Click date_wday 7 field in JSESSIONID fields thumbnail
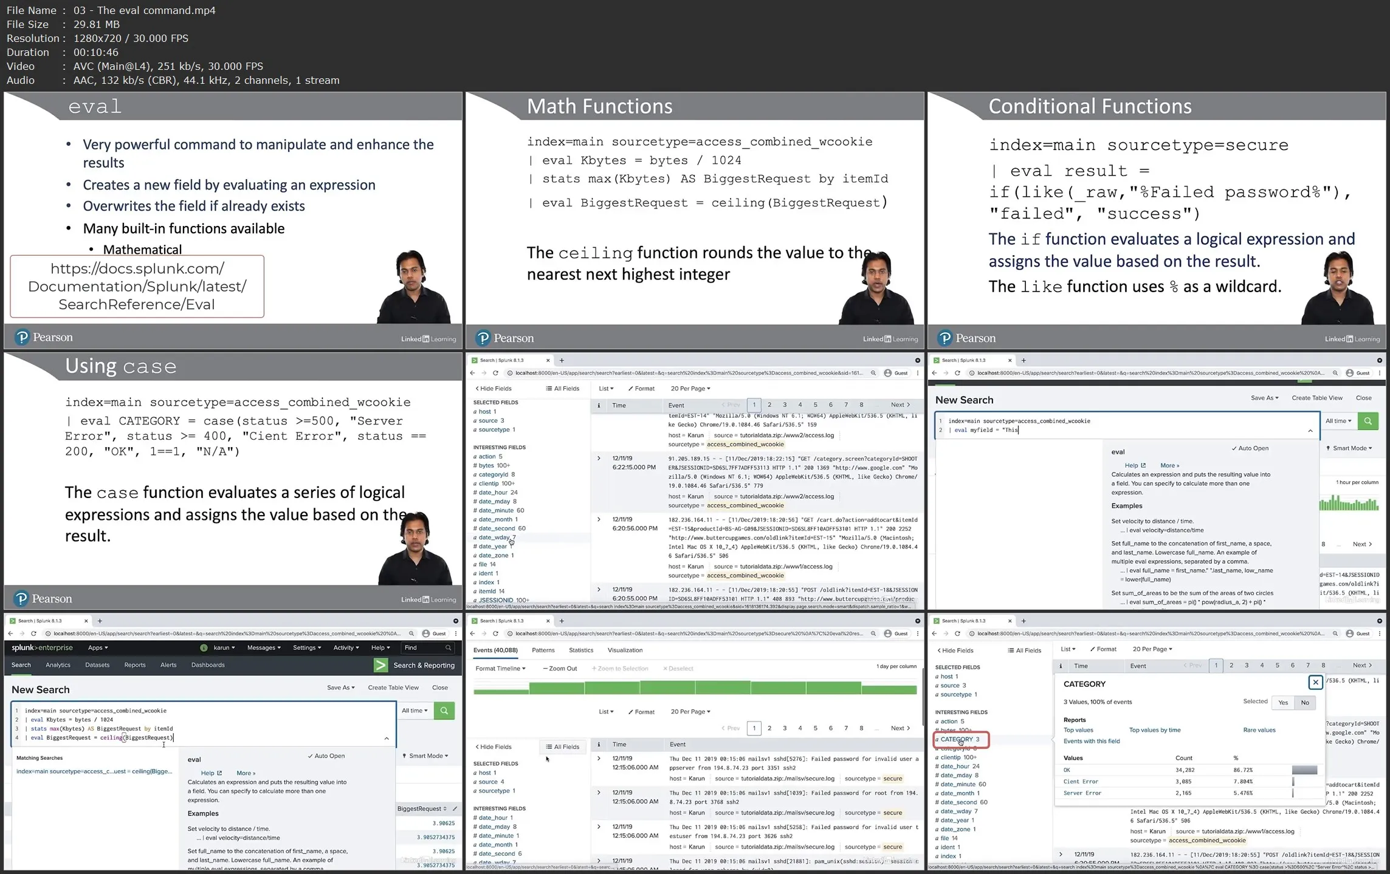The width and height of the screenshot is (1390, 874). coord(496,538)
